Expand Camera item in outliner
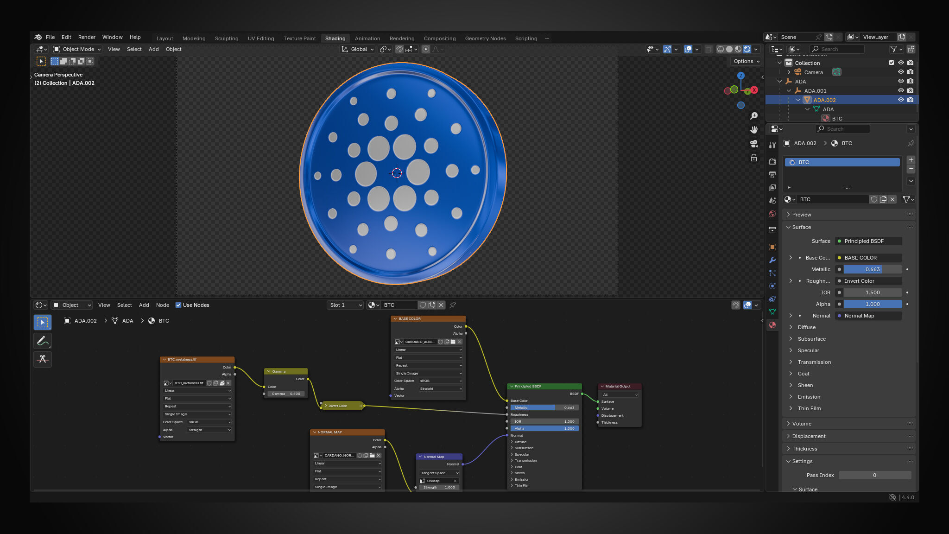 (x=789, y=72)
